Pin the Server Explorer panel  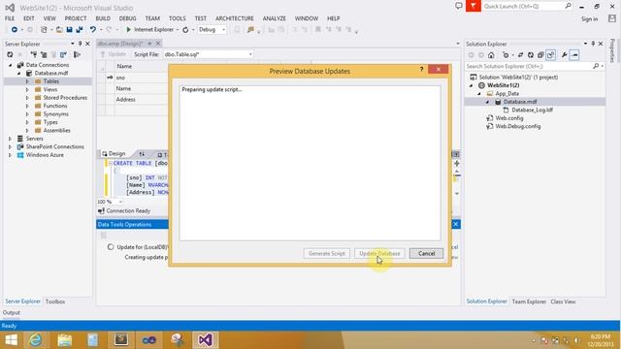pos(80,44)
